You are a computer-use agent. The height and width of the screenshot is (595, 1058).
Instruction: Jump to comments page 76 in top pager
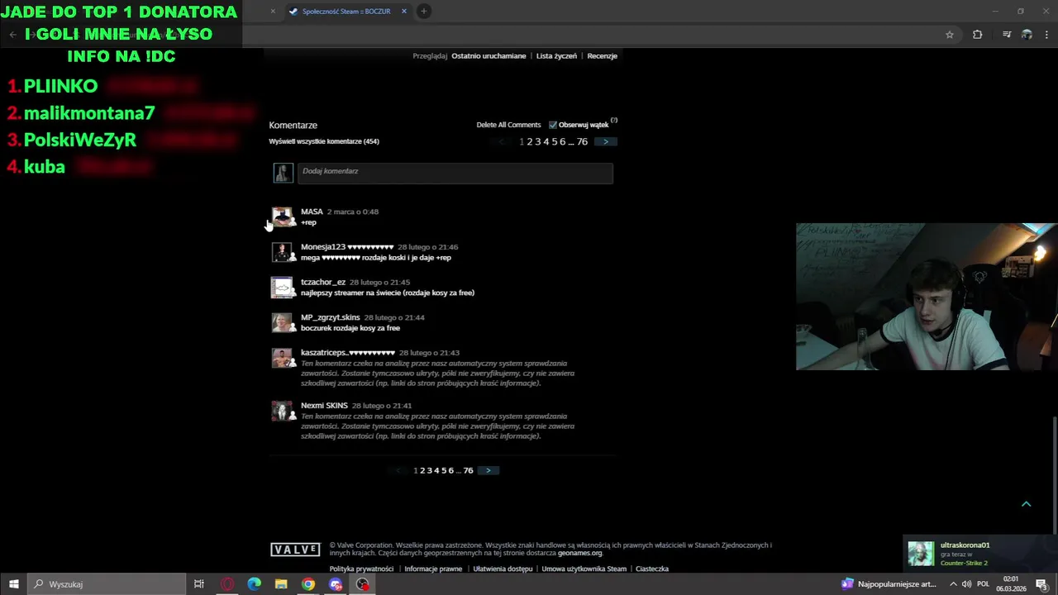[582, 142]
